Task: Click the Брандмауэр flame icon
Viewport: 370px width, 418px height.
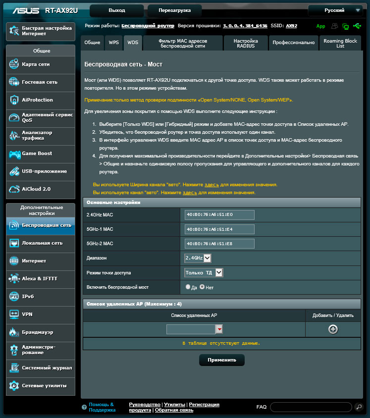Action: [14, 332]
